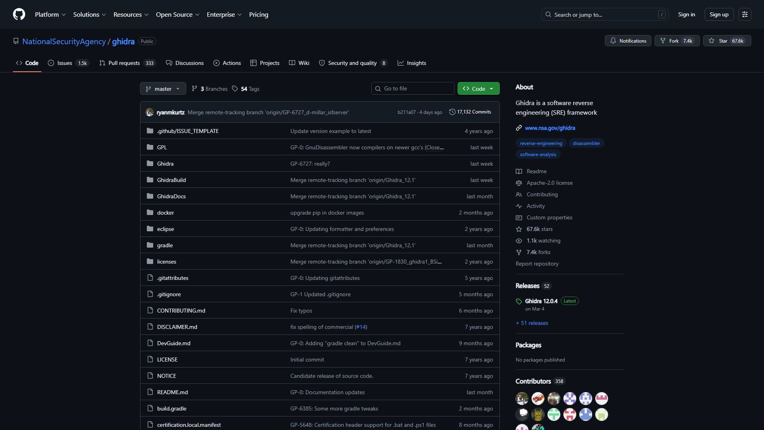
Task: Click ryanmkurtz's commit author avatar
Action: click(150, 112)
